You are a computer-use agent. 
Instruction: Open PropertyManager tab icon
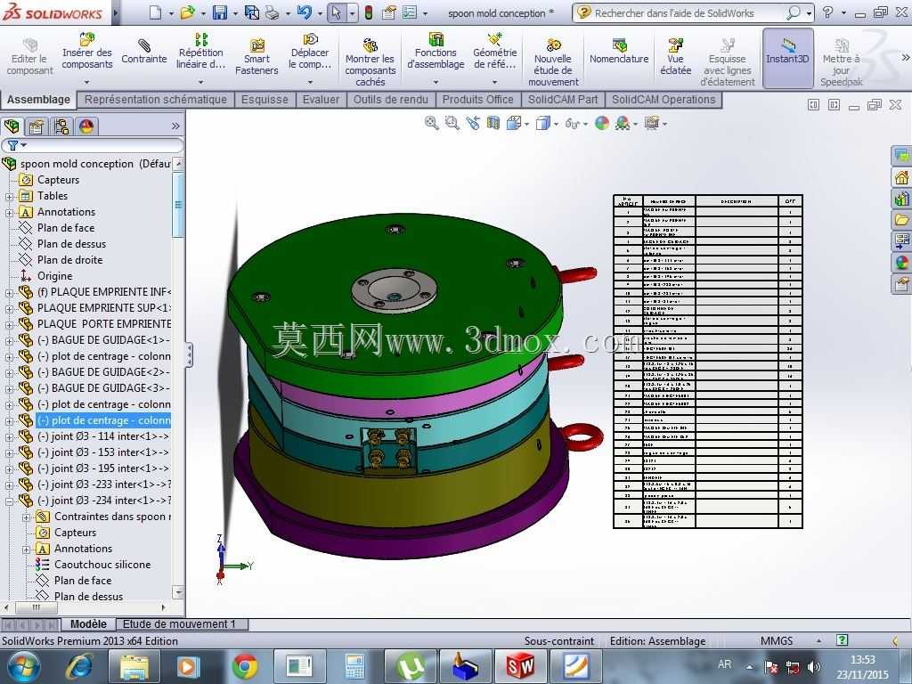tap(36, 126)
